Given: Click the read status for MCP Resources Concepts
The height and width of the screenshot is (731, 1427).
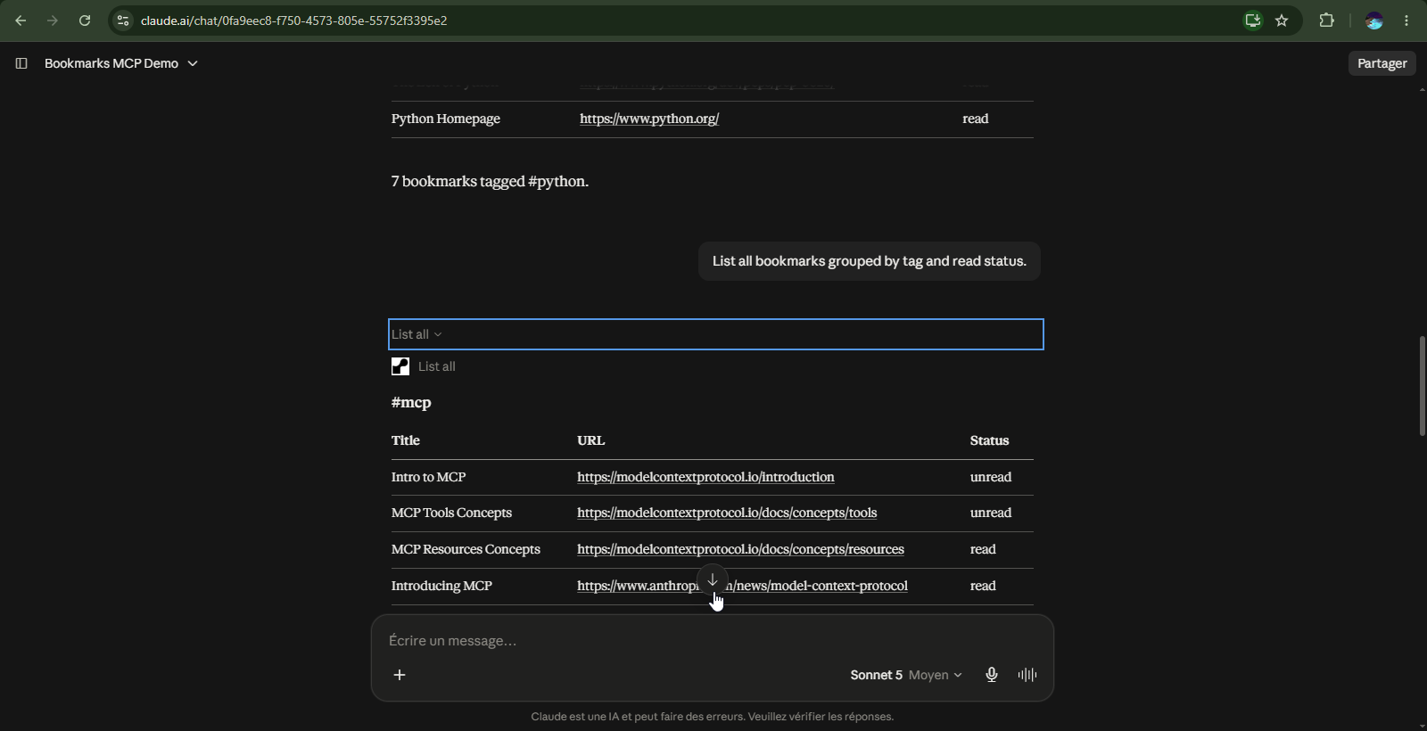Looking at the screenshot, I should click(983, 549).
